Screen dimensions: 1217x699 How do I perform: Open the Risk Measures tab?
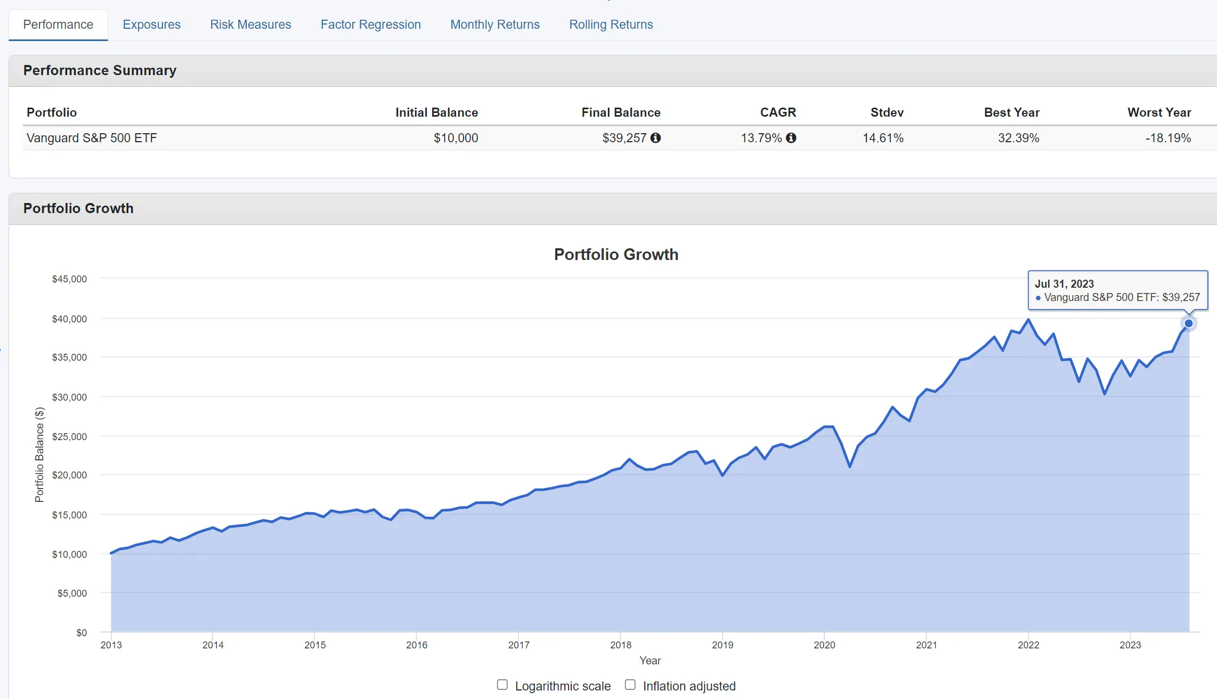pos(250,25)
